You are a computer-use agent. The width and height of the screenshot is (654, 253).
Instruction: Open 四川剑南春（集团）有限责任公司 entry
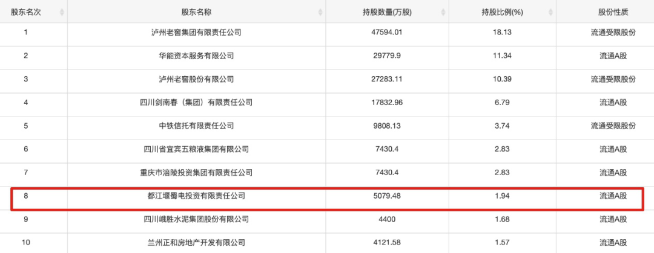(196, 103)
